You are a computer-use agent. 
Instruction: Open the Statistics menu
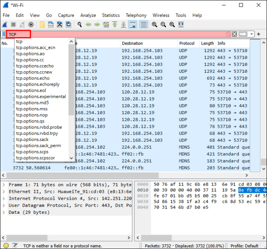(x=111, y=15)
